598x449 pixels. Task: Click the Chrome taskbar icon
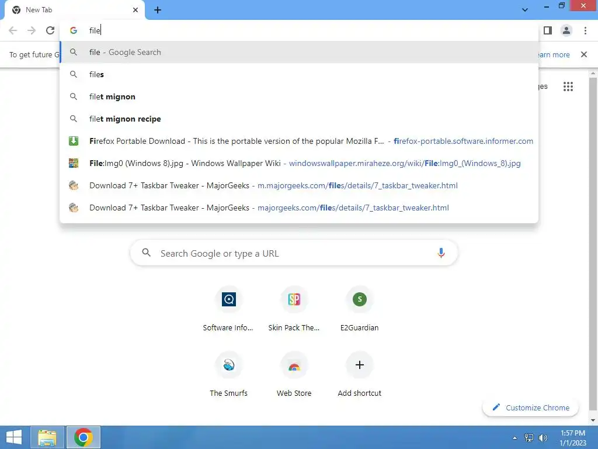pos(84,437)
